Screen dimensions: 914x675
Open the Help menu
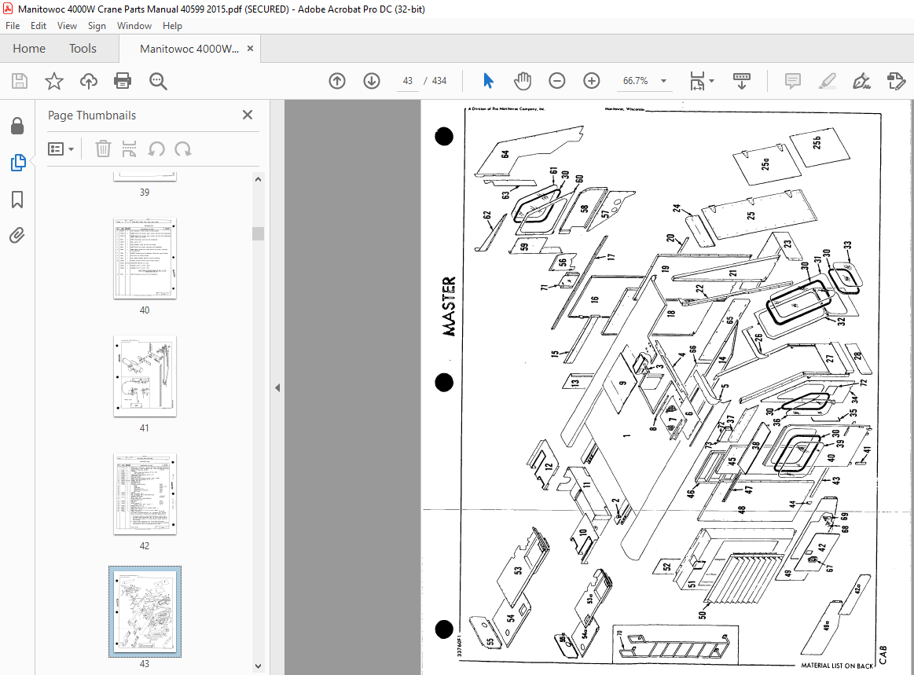(x=172, y=26)
